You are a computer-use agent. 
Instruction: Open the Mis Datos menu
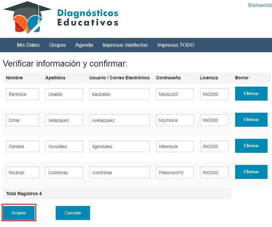point(28,45)
